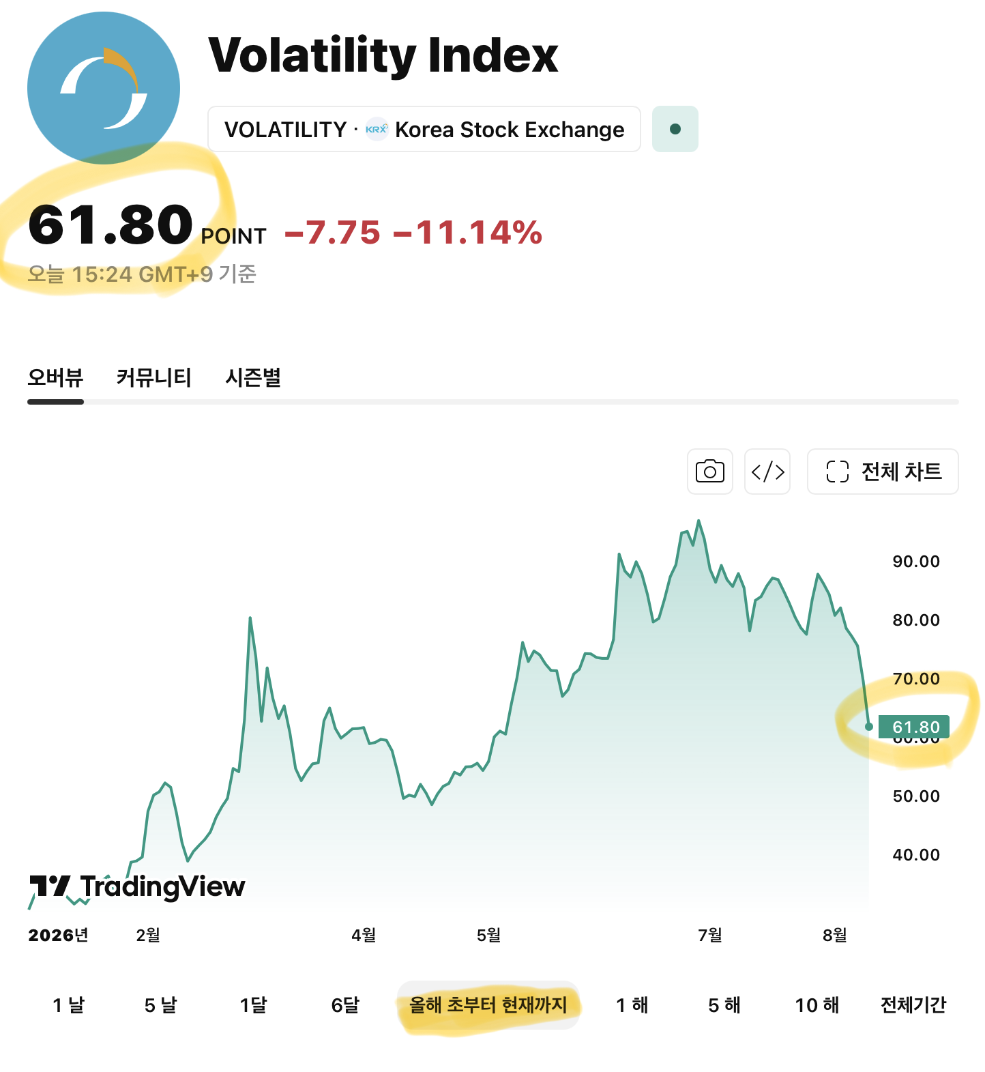The width and height of the screenshot is (985, 1072).
Task: Click the TradingView logo on chart
Action: point(137,886)
